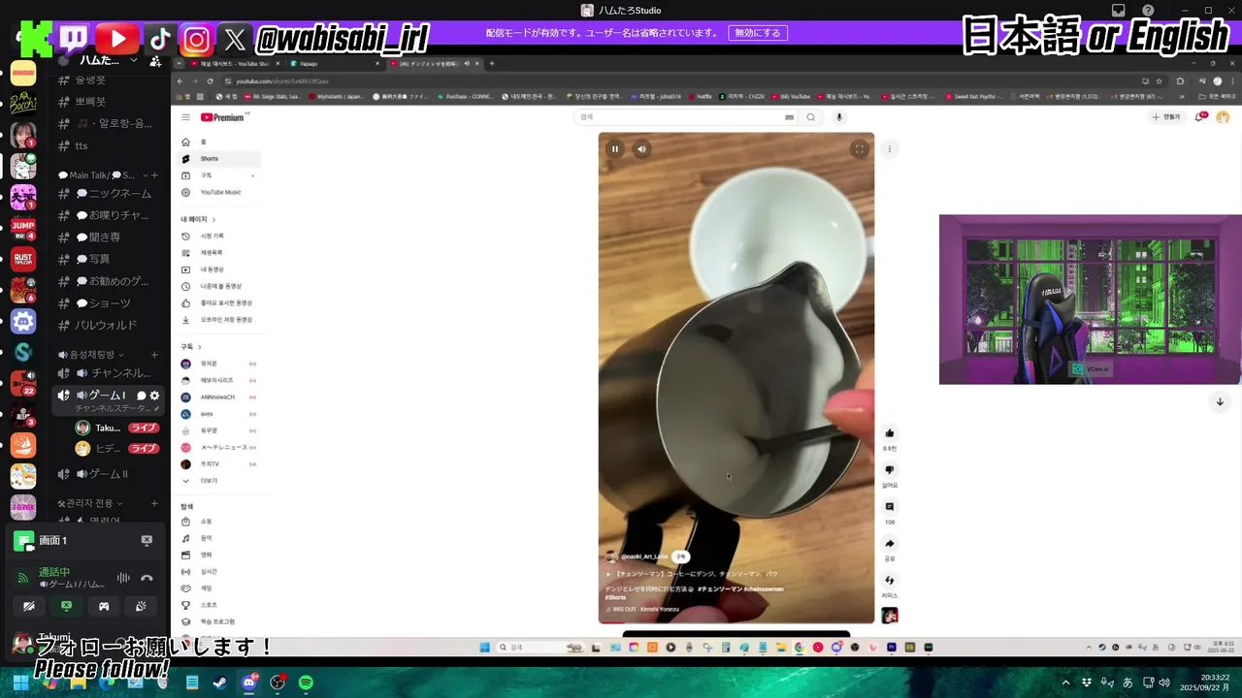This screenshot has width=1242, height=698.
Task: Open the パルワォルド text channel
Action: click(x=107, y=325)
